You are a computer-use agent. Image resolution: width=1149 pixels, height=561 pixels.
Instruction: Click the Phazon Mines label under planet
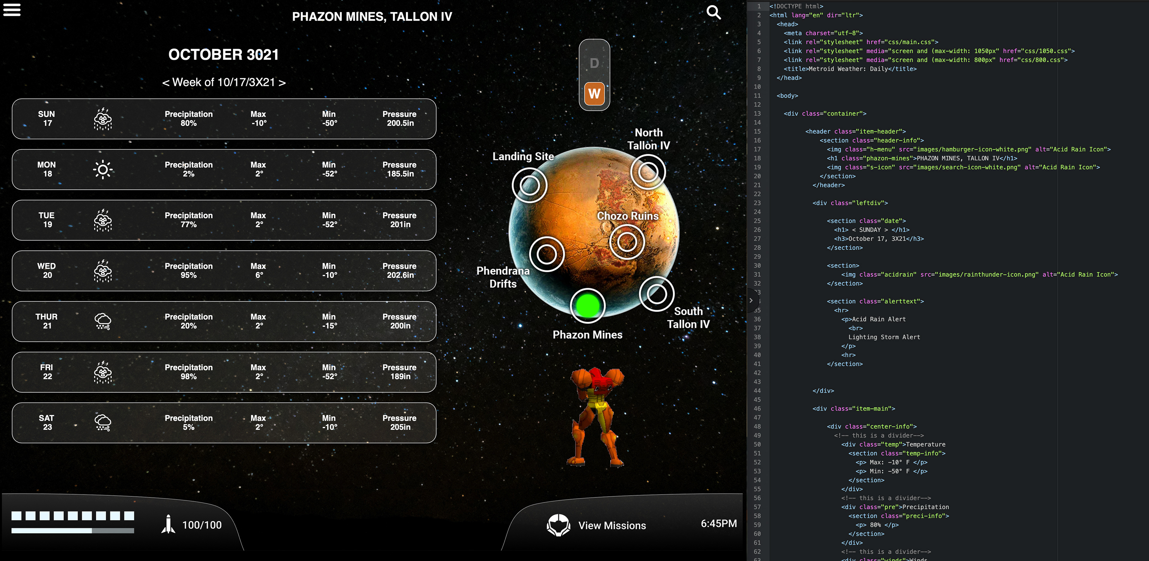pyautogui.click(x=587, y=335)
